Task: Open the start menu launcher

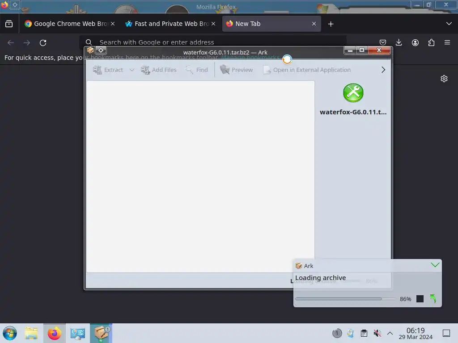Action: tap(10, 333)
